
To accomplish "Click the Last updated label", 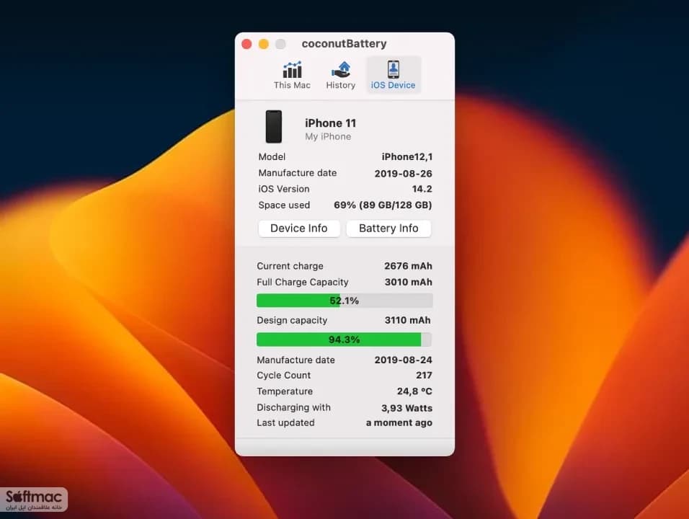I will (285, 422).
